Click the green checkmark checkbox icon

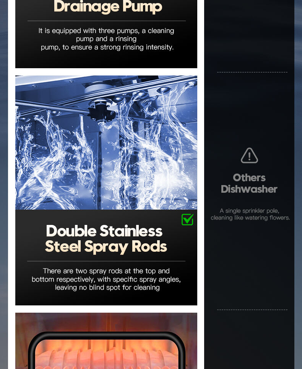[187, 219]
